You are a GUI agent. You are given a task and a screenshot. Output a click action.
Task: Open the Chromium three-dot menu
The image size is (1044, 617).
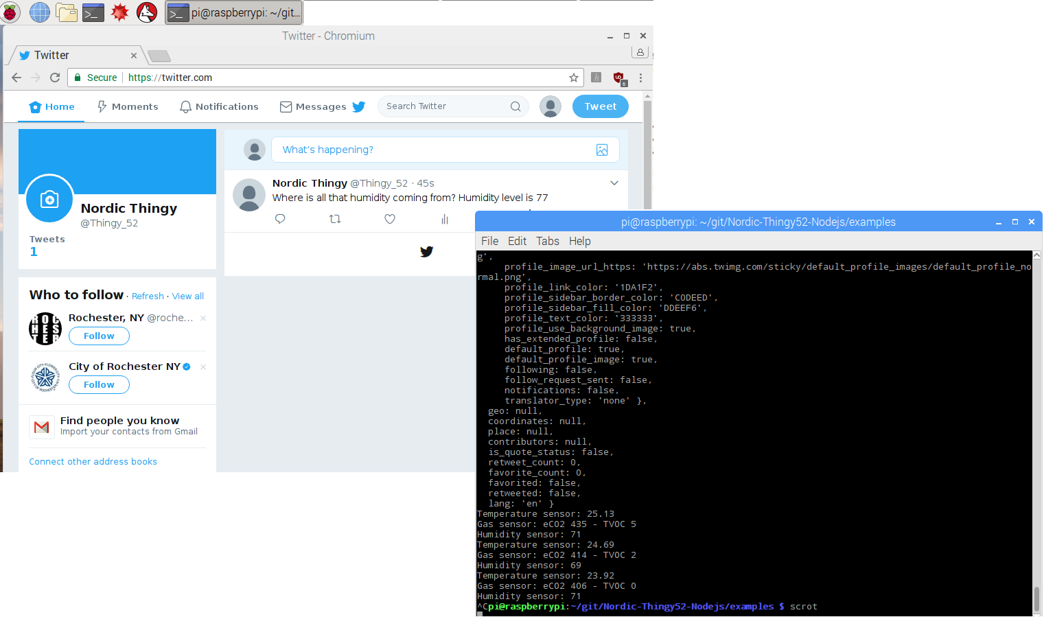[640, 78]
